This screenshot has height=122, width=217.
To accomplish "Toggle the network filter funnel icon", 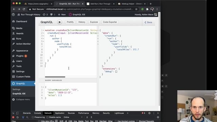I will (23, 117).
